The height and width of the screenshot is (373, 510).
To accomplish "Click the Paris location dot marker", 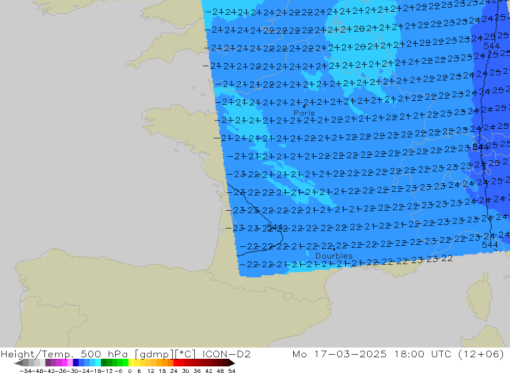I will (304, 106).
